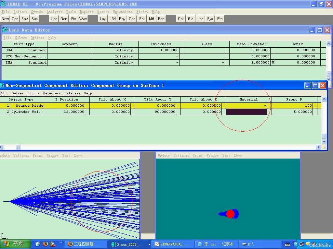This screenshot has height=249, width=333.
Task: Click right arrow of NSC editor horizontal scrollbar
Action: (x=318, y=147)
